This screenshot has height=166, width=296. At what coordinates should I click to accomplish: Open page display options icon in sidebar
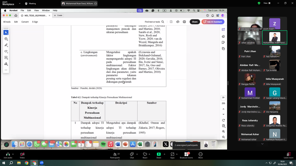(223, 126)
